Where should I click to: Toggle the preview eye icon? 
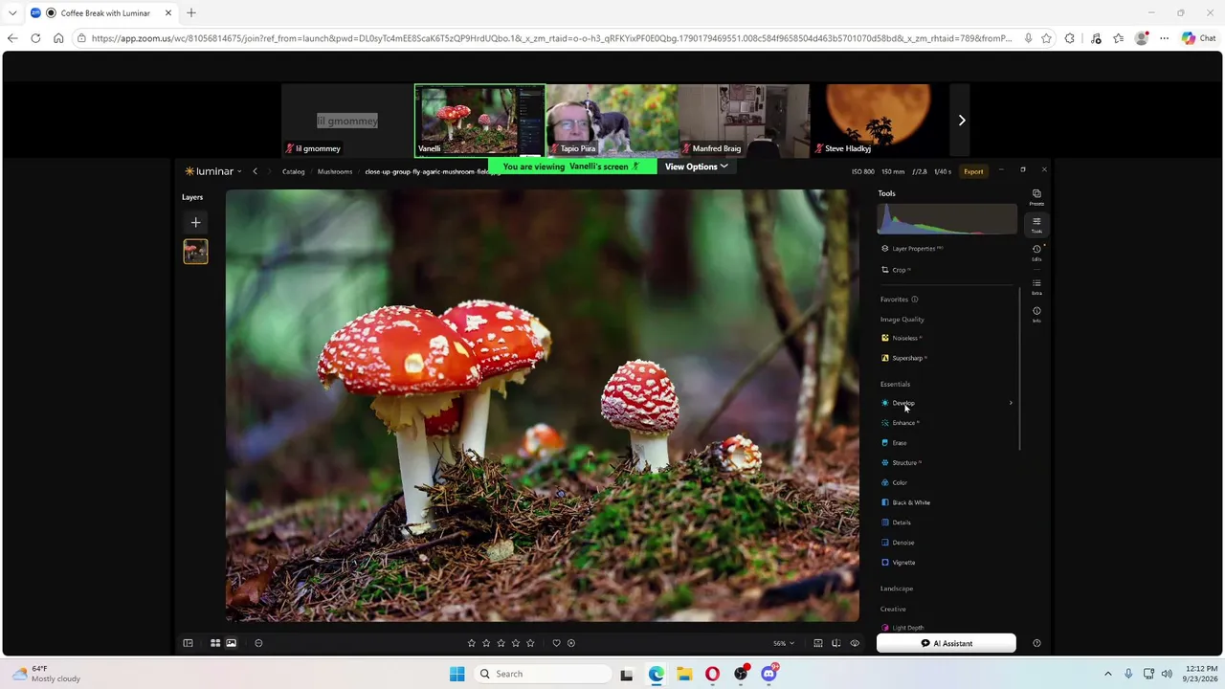pyautogui.click(x=855, y=643)
